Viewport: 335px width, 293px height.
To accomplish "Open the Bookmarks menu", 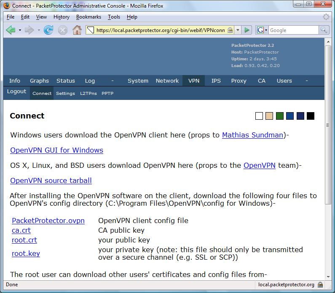I will (x=88, y=17).
